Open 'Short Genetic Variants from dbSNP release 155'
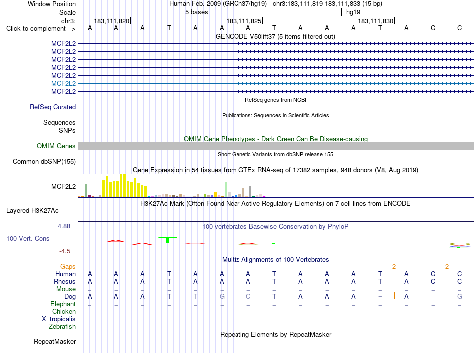 [275, 154]
